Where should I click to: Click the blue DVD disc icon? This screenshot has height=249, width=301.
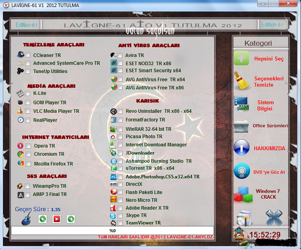tap(241, 171)
